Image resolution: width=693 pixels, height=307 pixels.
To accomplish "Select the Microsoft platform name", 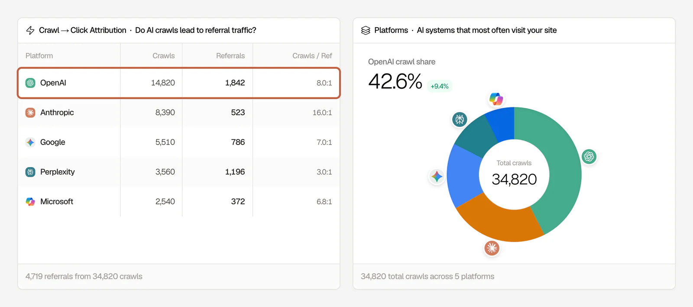I will tap(57, 202).
